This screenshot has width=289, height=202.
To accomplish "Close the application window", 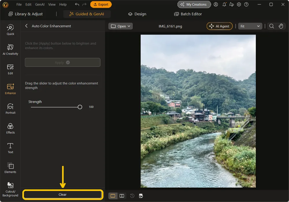I will 283,4.
